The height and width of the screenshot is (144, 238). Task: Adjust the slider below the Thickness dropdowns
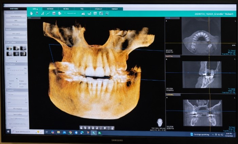(x=17, y=104)
